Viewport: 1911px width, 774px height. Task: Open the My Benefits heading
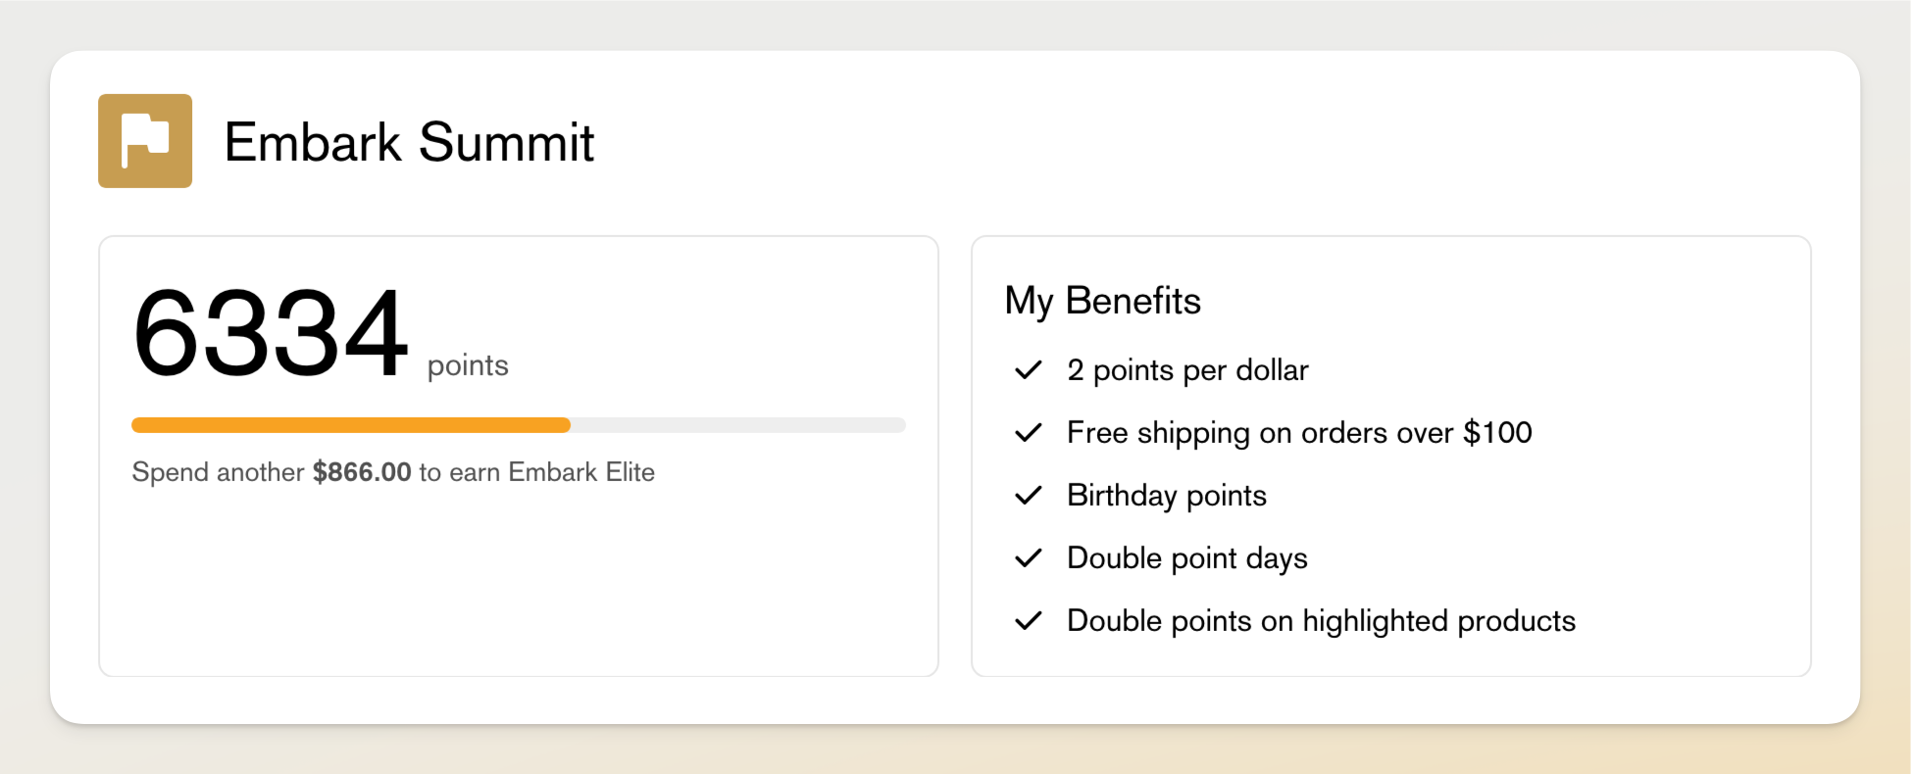[1102, 301]
